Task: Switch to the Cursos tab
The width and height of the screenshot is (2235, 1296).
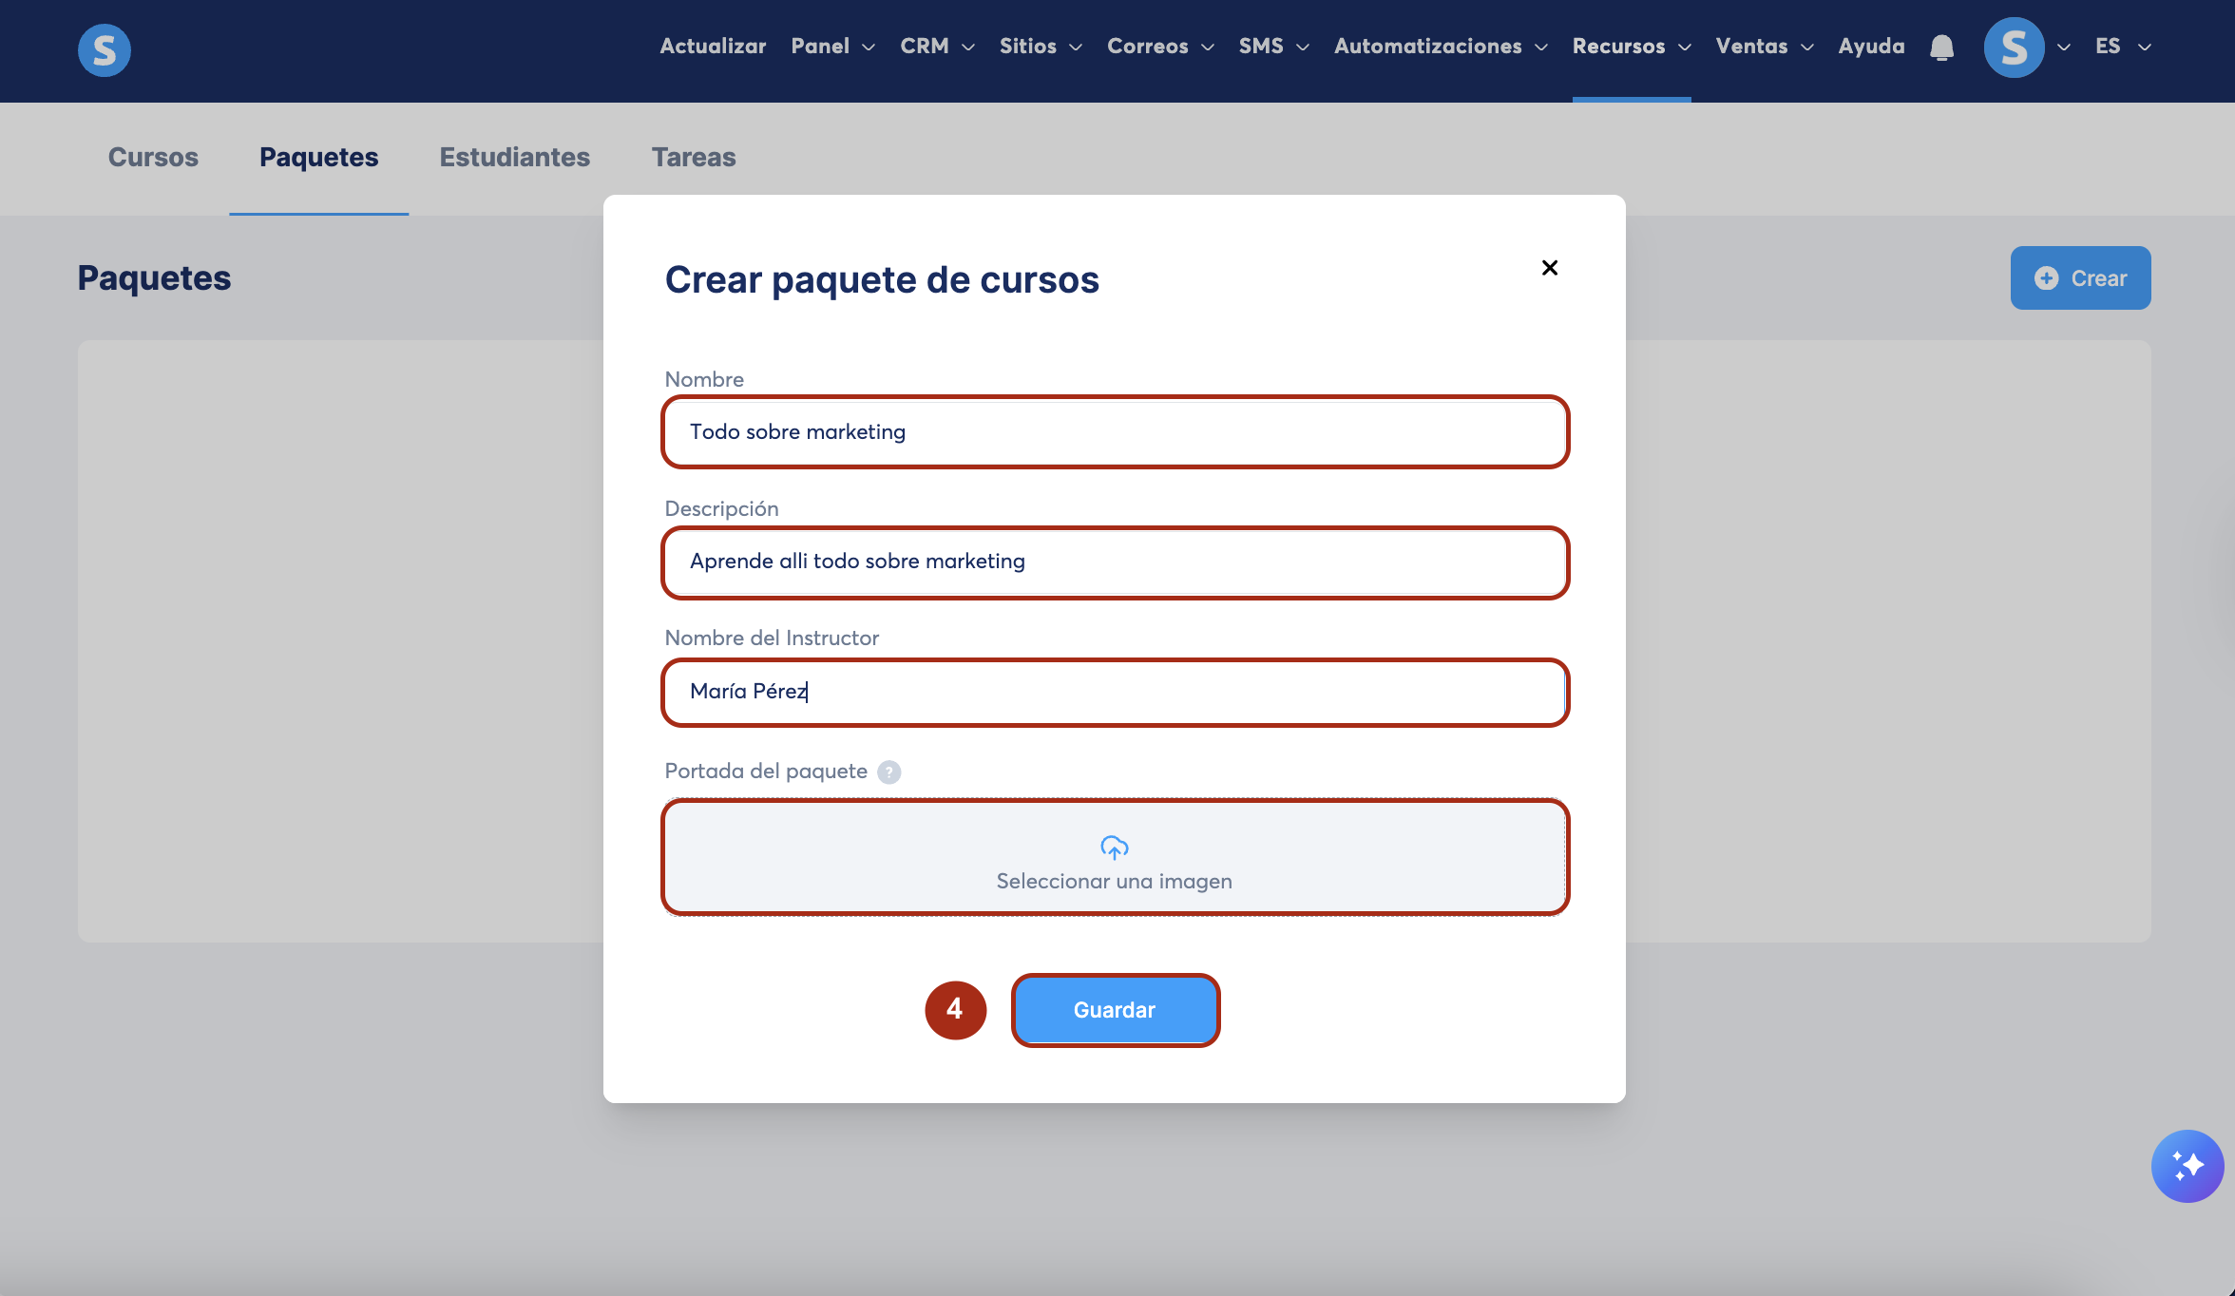Action: pos(153,157)
